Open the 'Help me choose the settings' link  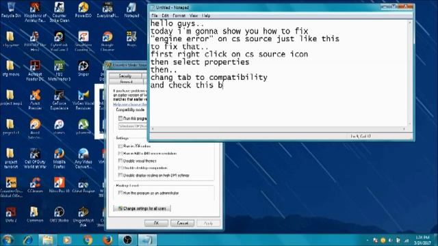coord(130,105)
